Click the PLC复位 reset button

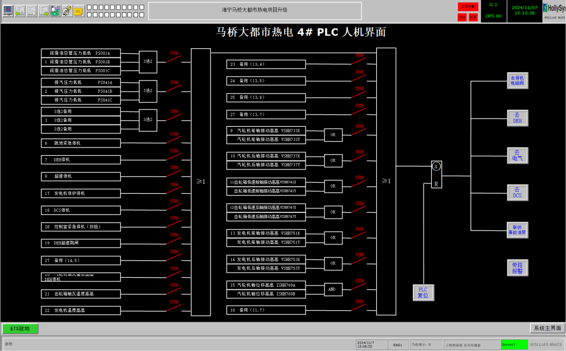coord(423,292)
